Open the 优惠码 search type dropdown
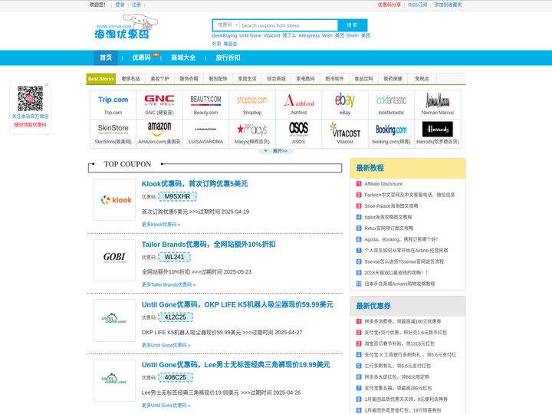This screenshot has height=414, width=552. point(227,25)
